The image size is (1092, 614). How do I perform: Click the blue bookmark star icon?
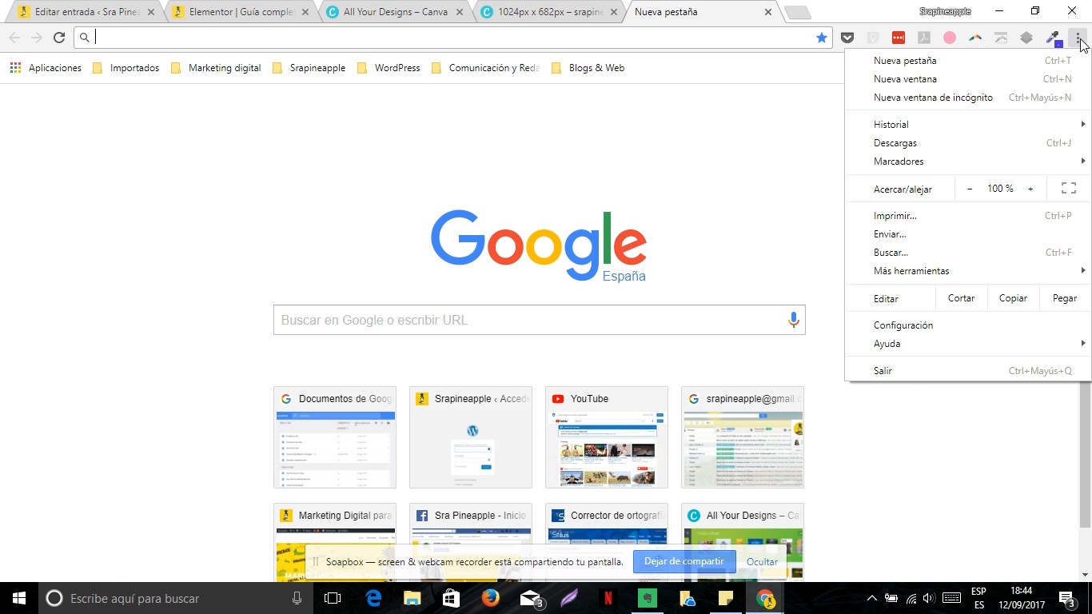point(822,38)
